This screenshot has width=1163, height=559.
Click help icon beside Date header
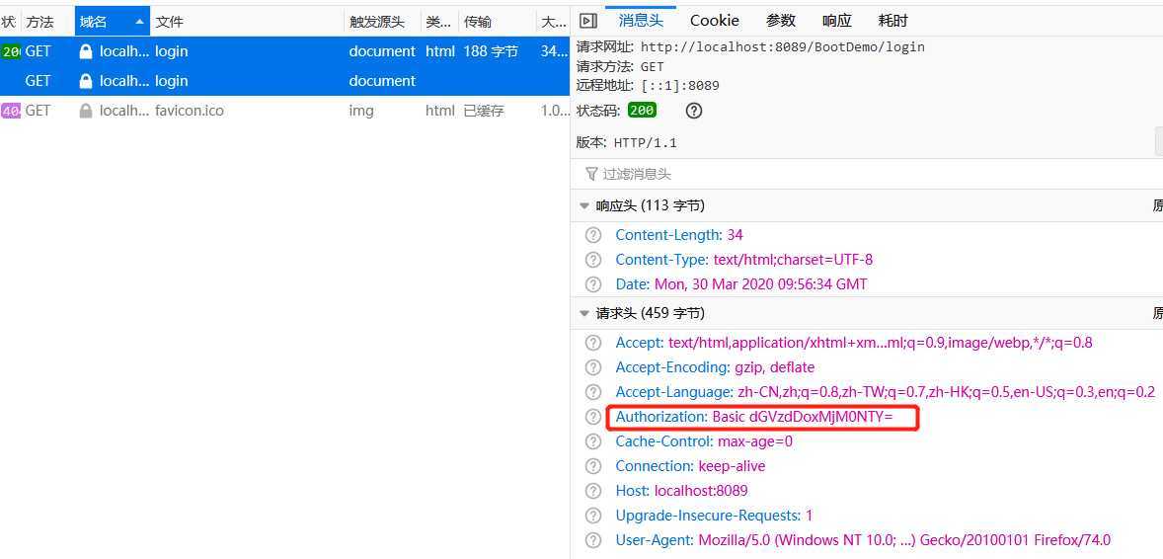pos(592,284)
